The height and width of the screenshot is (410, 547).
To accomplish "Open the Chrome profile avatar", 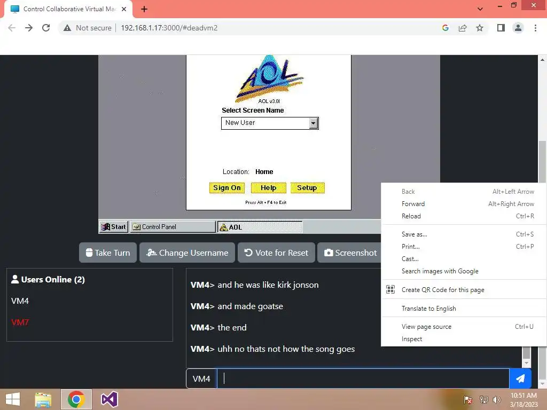I will [518, 28].
